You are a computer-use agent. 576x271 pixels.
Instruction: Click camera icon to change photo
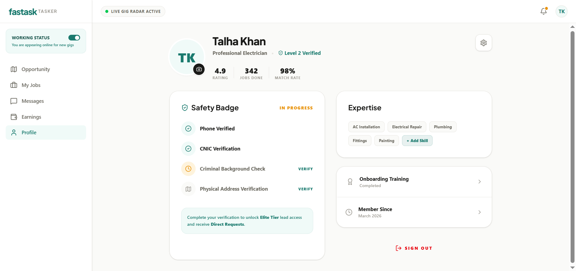coord(199,69)
